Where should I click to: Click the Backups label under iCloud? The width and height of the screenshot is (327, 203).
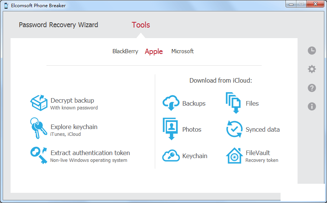(x=194, y=103)
